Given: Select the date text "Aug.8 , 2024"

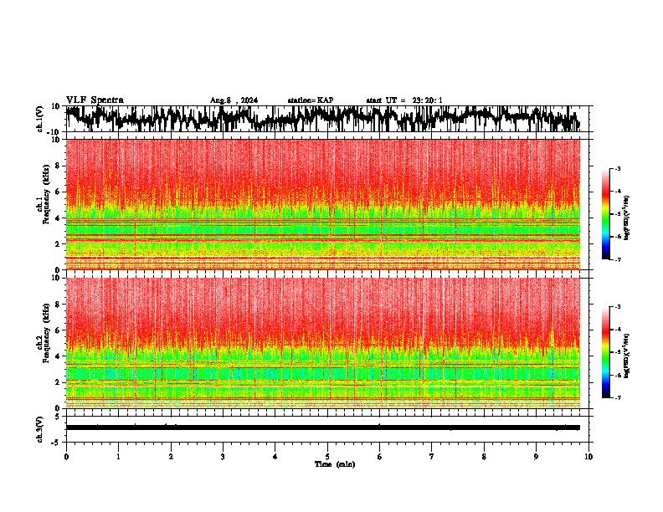Looking at the screenshot, I should pos(234,100).
